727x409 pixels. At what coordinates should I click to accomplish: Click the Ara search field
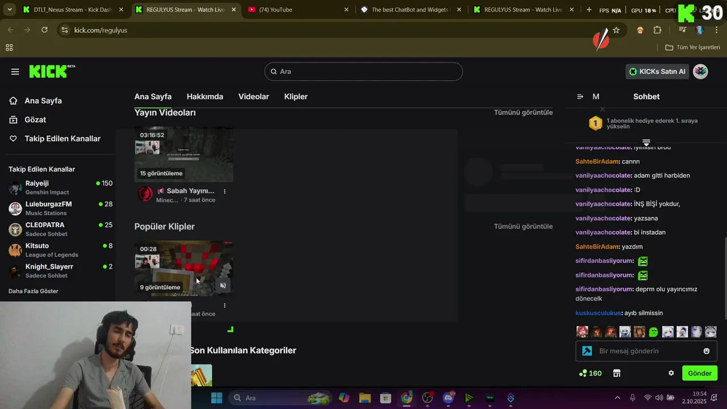pyautogui.click(x=363, y=72)
